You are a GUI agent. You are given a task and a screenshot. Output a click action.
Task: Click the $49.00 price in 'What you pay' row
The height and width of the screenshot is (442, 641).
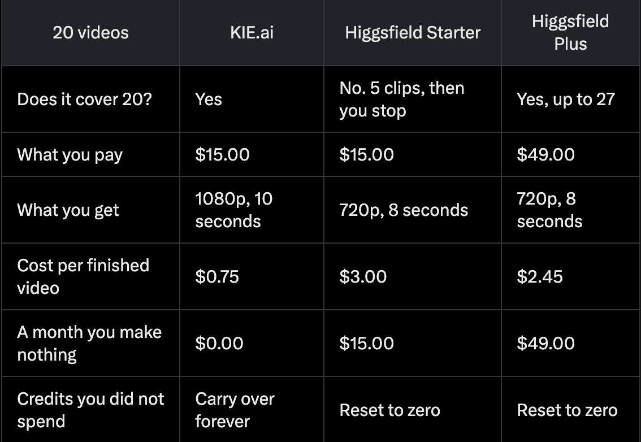tap(545, 154)
